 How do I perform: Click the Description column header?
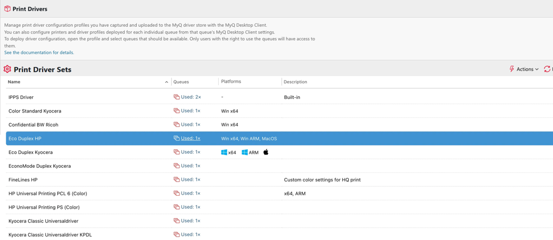click(x=296, y=82)
